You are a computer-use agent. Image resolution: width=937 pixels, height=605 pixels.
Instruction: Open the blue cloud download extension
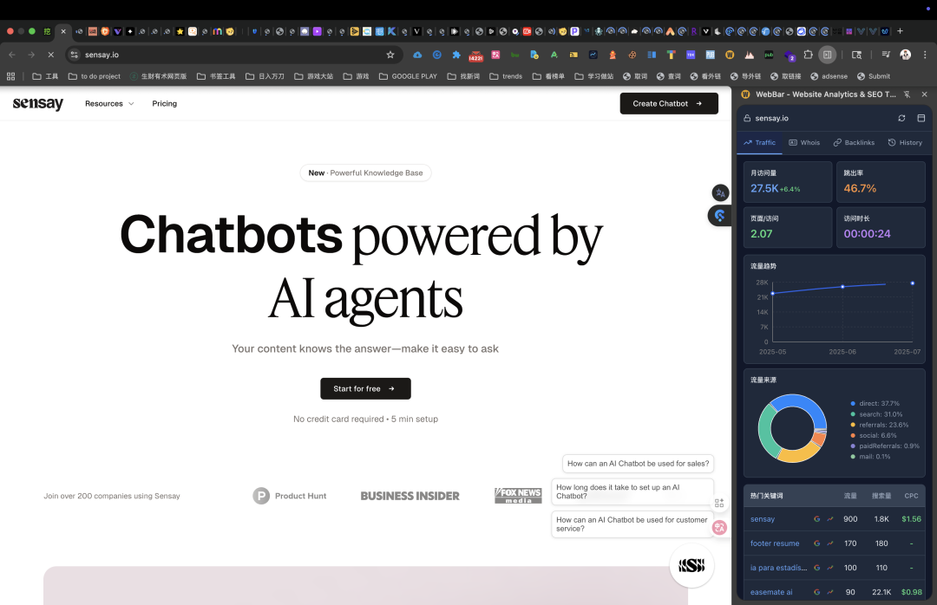417,55
